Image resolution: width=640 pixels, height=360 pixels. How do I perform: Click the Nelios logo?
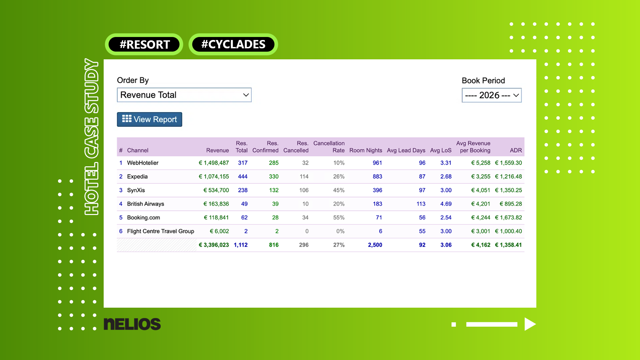132,324
